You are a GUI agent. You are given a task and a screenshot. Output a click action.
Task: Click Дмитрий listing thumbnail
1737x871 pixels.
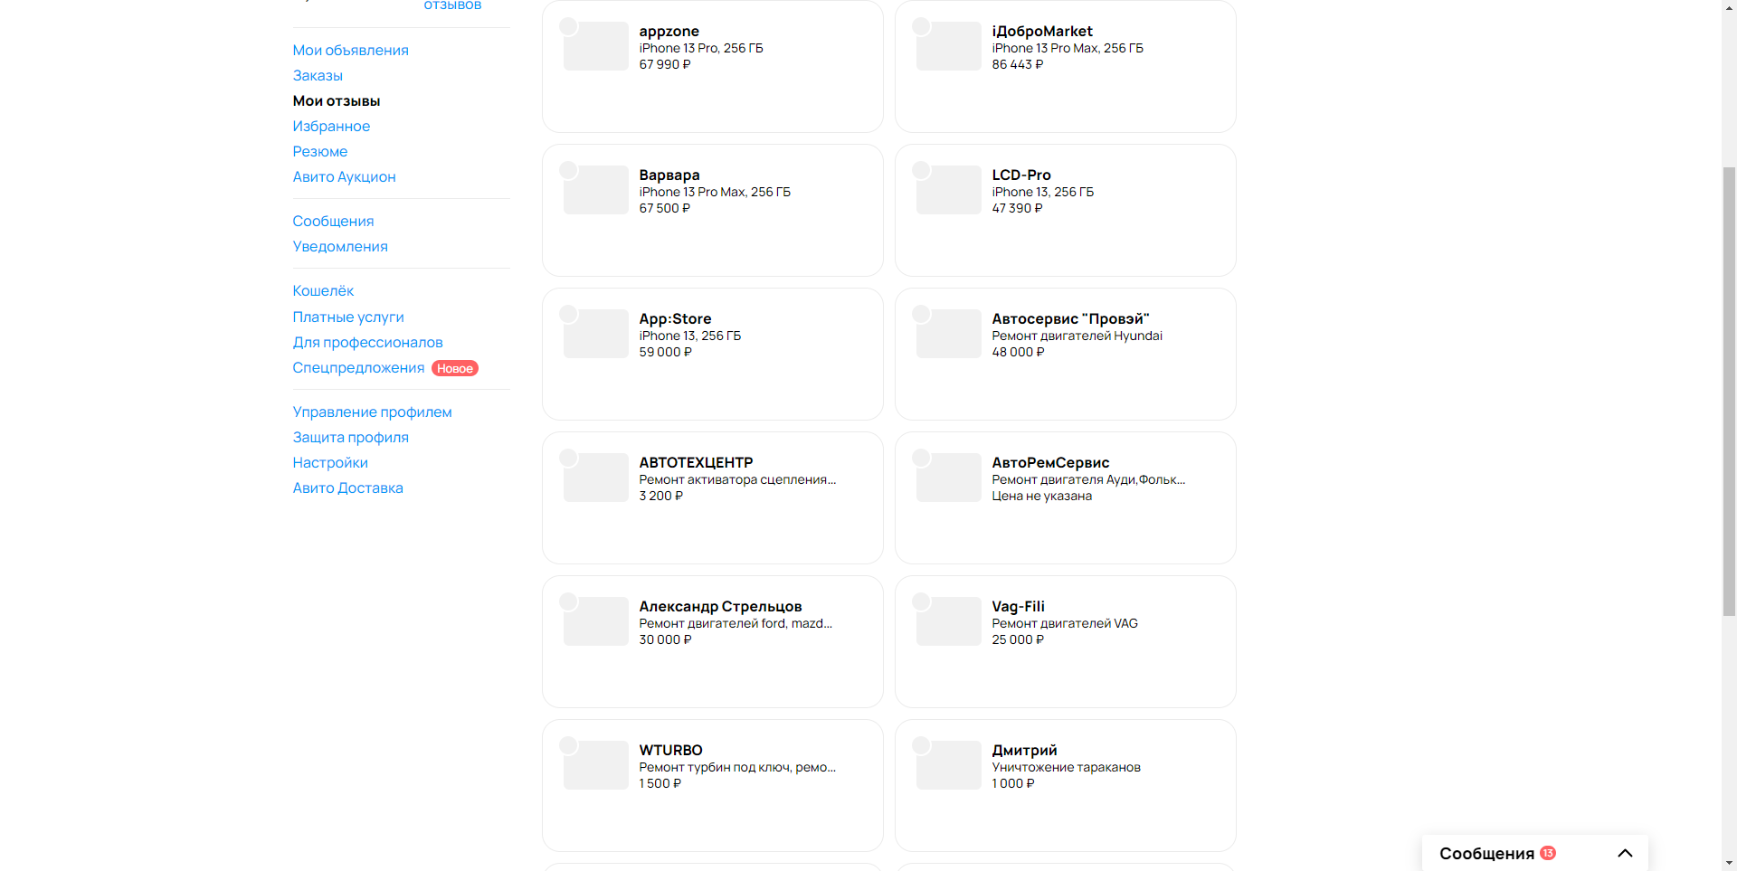(x=949, y=765)
